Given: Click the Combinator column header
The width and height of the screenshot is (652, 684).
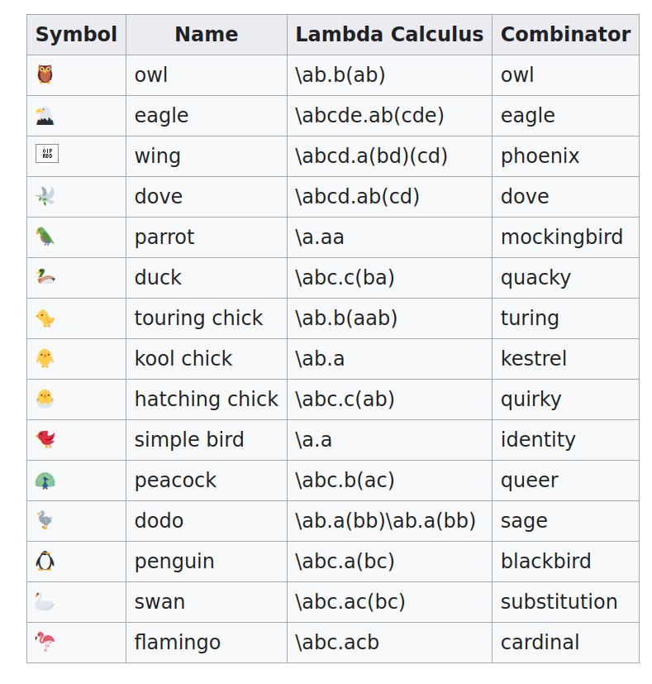Looking at the screenshot, I should click(566, 35).
